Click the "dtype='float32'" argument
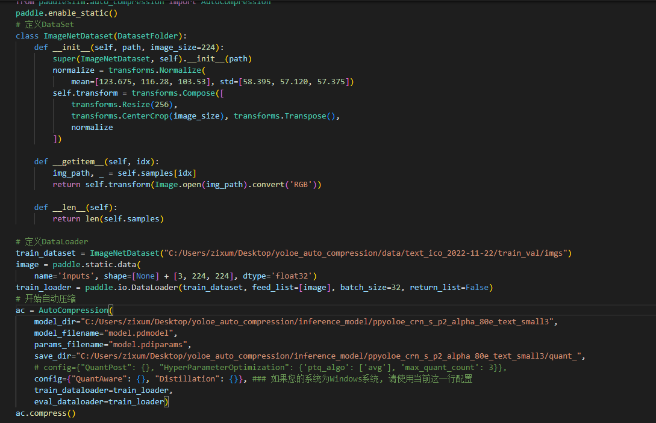 [278, 276]
